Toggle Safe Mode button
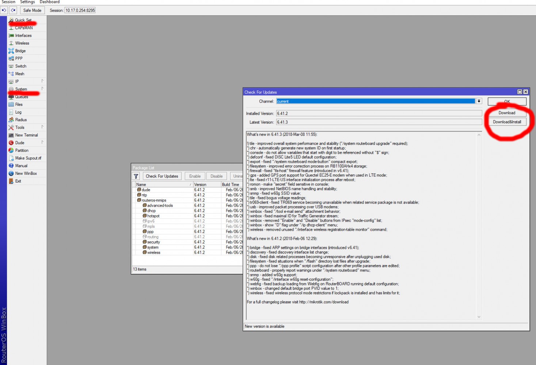 32,10
